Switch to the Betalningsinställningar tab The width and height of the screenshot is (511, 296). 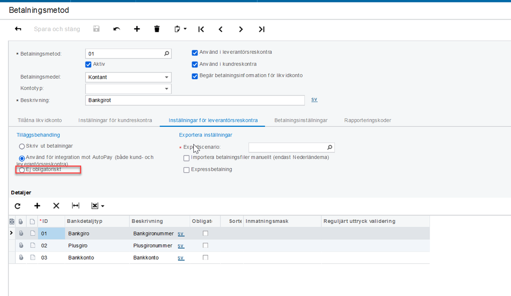point(301,120)
